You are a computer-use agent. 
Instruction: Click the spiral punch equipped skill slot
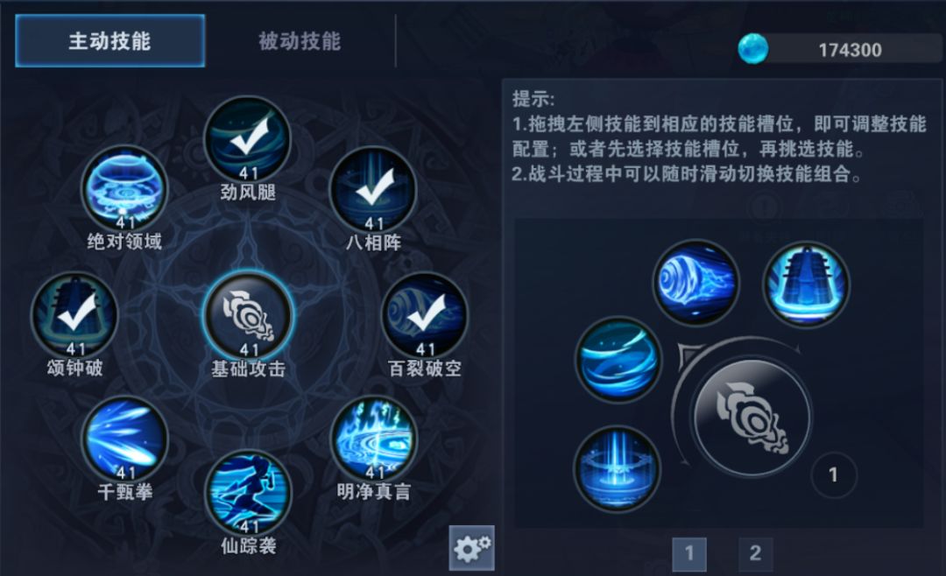(x=696, y=282)
